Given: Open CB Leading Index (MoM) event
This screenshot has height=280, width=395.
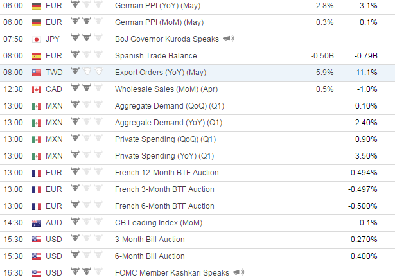Looking at the screenshot, I should [x=159, y=223].
